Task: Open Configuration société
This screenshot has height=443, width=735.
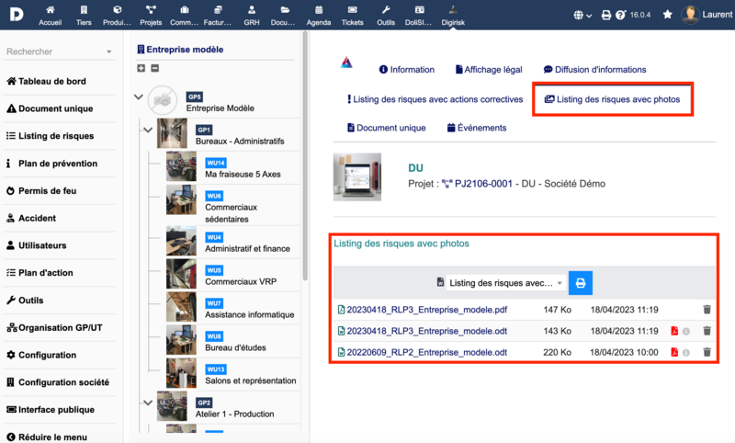Action: coord(58,382)
